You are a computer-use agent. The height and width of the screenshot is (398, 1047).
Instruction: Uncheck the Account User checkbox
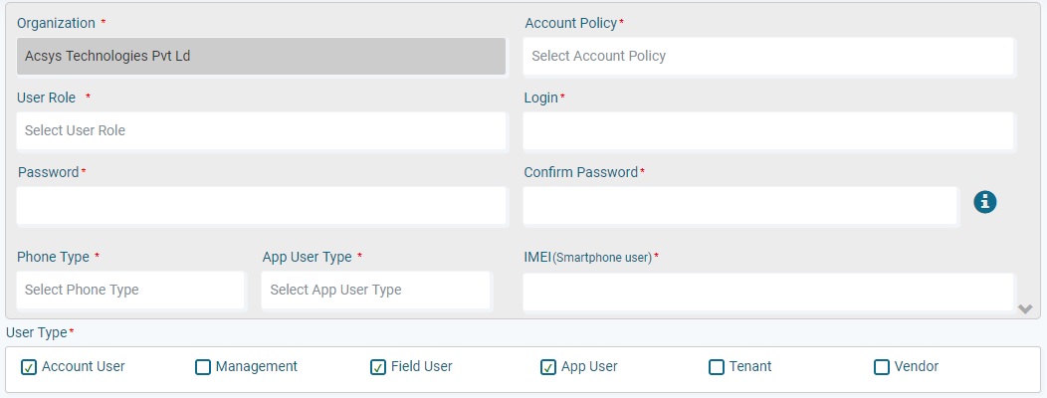click(x=29, y=367)
